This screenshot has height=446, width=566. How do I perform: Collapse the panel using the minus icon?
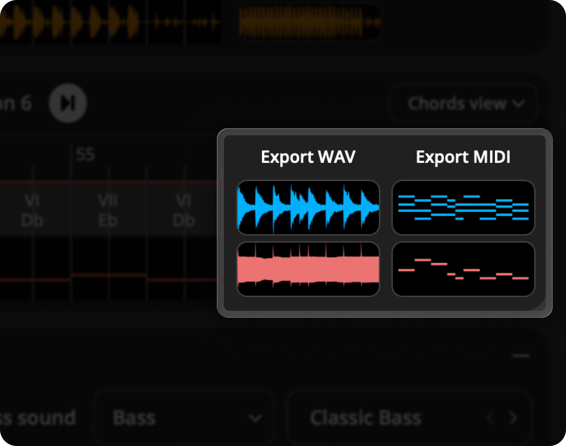(x=521, y=356)
